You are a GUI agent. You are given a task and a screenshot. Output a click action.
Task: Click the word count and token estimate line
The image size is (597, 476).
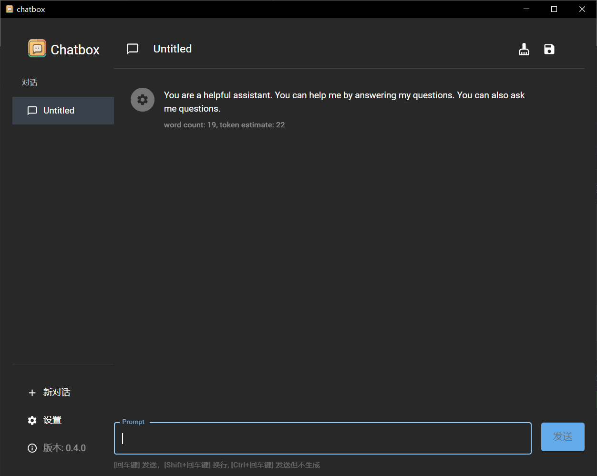[225, 125]
